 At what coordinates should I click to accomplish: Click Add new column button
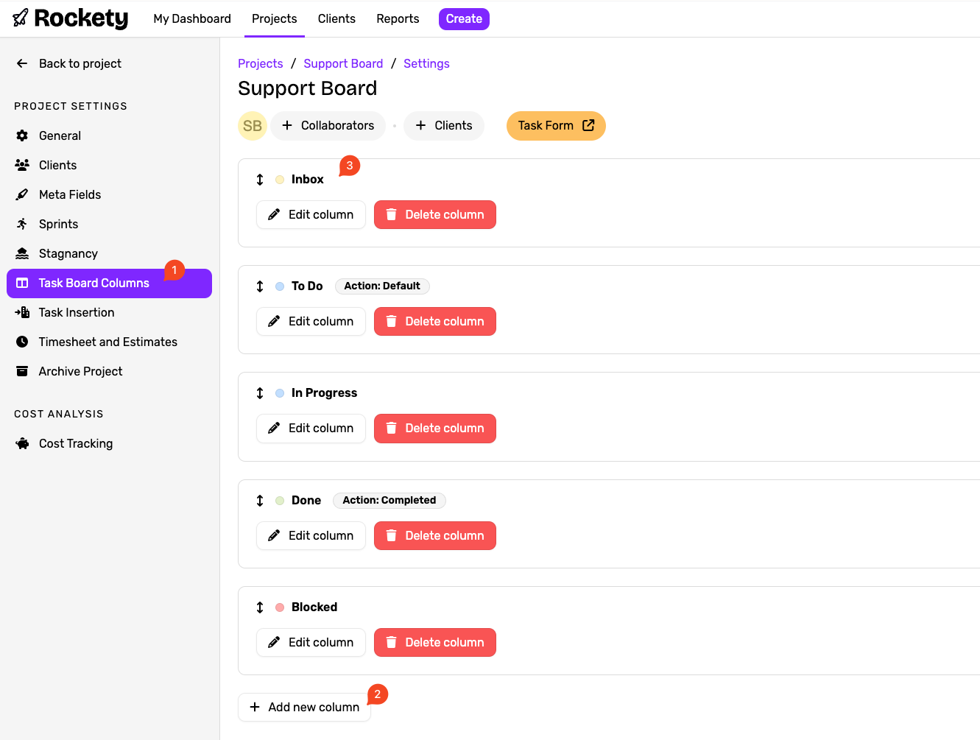pos(304,707)
